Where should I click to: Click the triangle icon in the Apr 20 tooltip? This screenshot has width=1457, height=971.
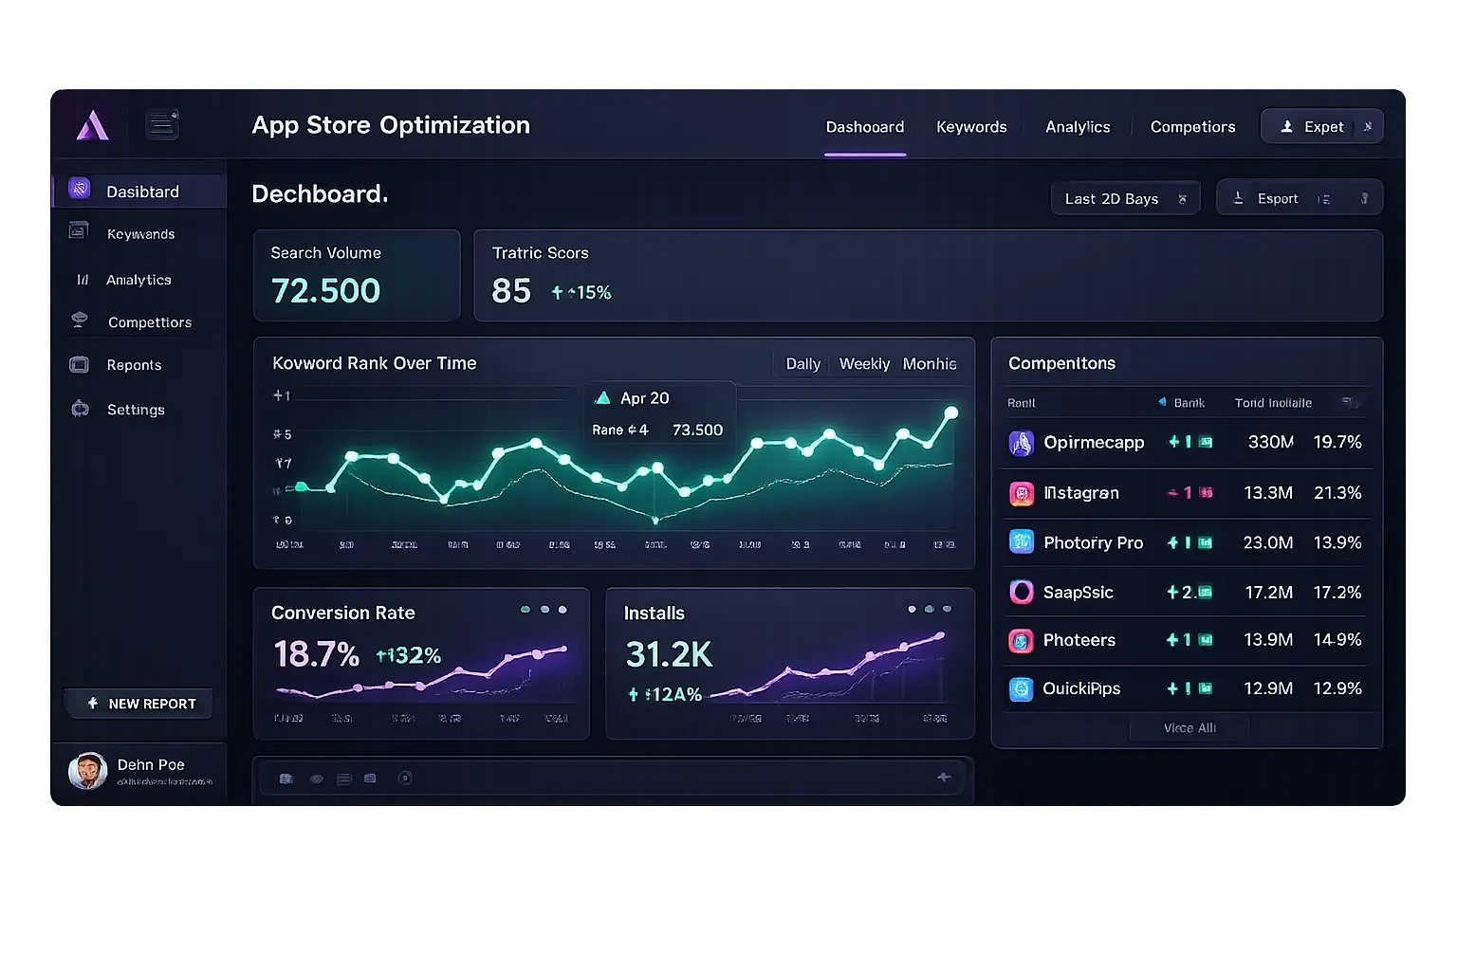click(x=602, y=398)
